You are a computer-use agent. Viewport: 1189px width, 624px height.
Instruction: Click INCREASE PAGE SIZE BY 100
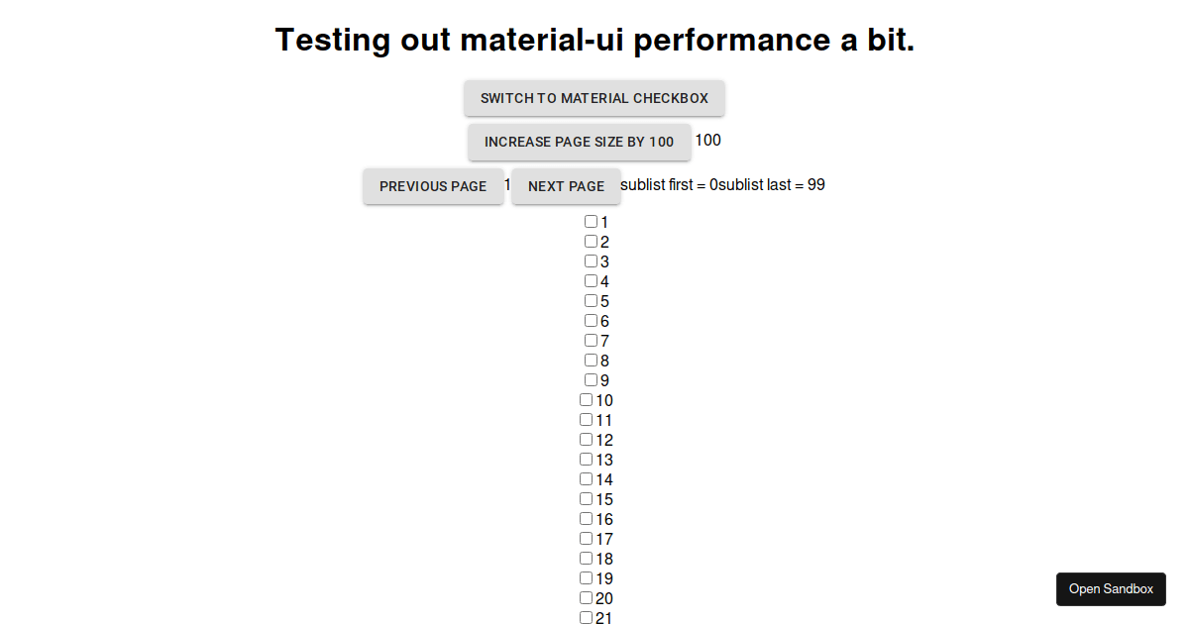coord(579,142)
